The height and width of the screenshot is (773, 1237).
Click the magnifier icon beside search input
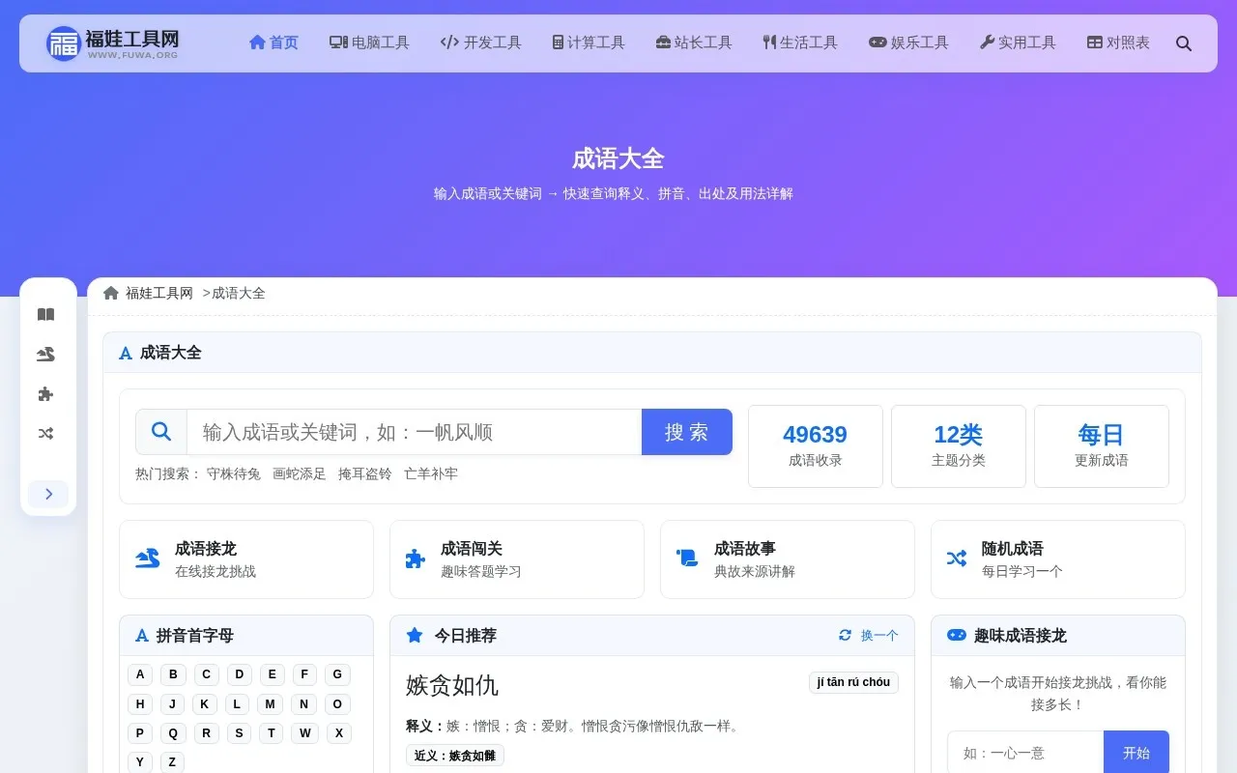(161, 431)
